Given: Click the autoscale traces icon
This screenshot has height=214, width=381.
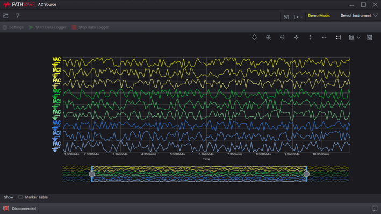Looking at the screenshot, I should click(338, 38).
